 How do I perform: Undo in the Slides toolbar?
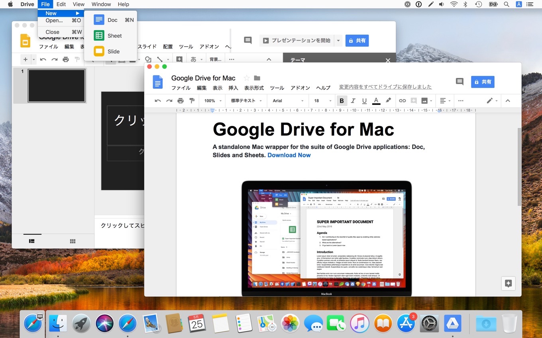[x=43, y=60]
